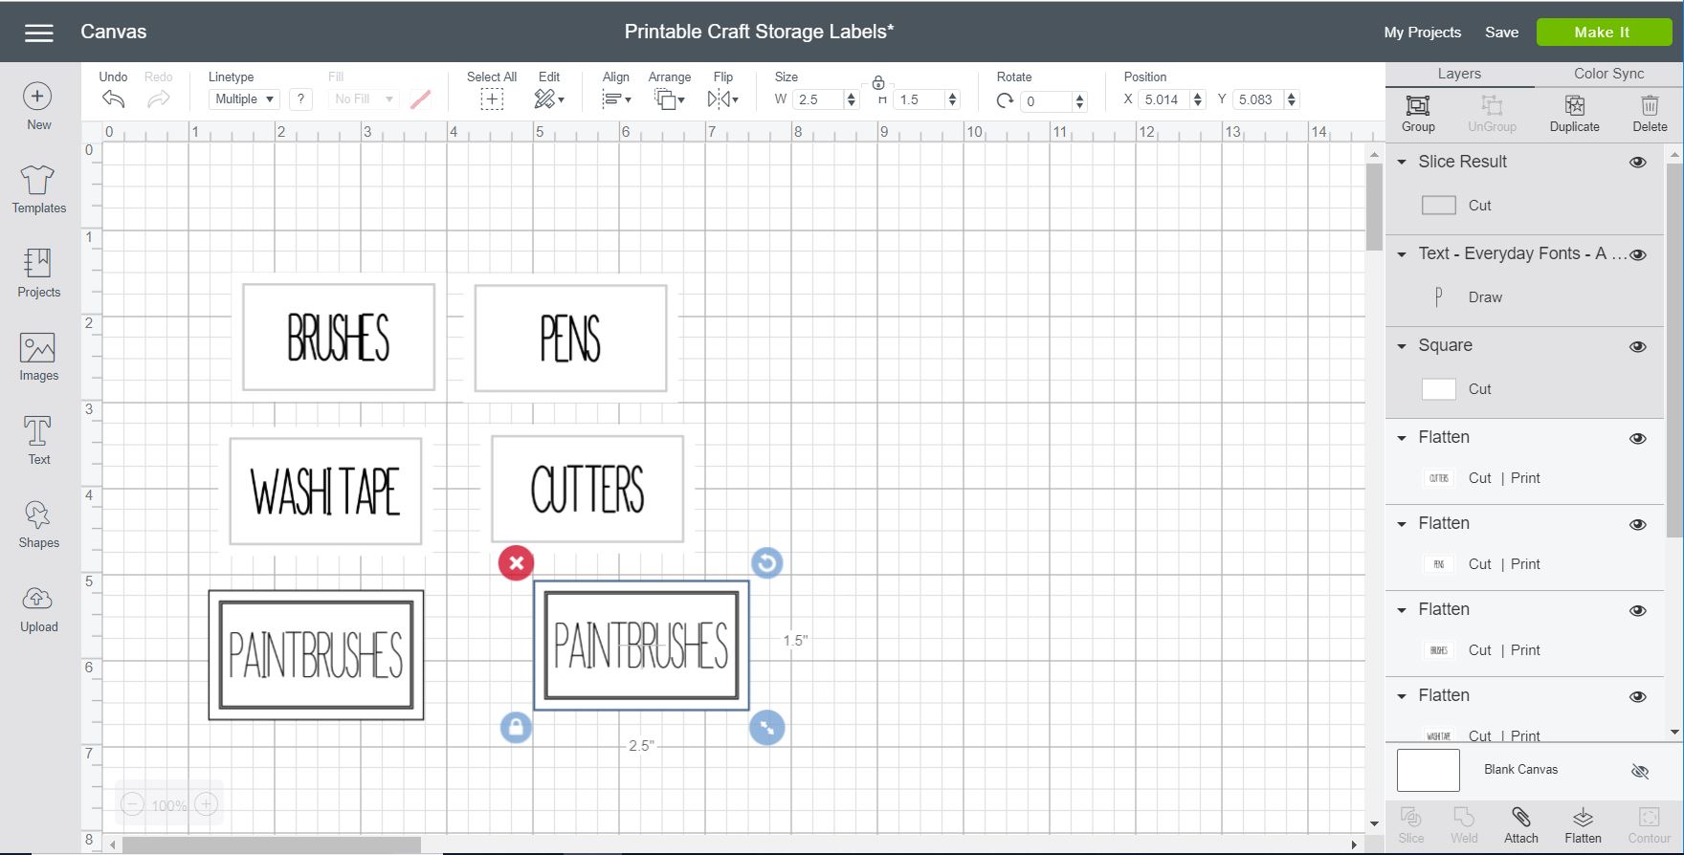Hide the Slice Result layer
Viewport: 1684px width, 855px height.
point(1638,163)
